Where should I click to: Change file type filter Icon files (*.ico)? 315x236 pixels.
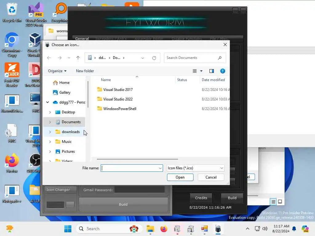click(x=195, y=168)
